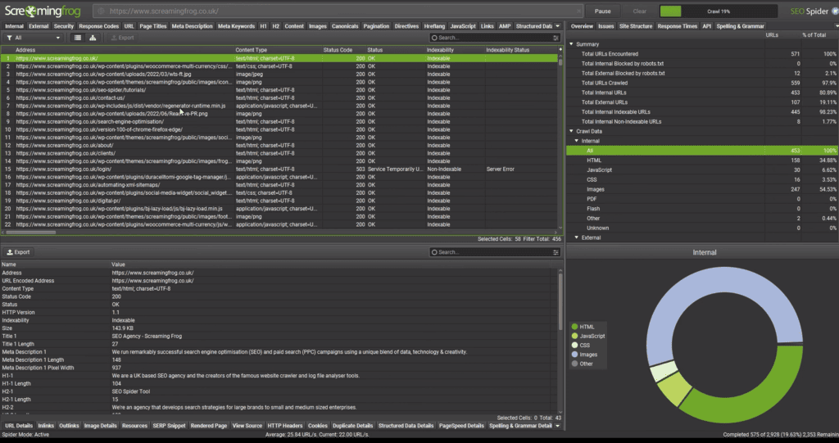Click the Total External URLs summary row
839x443 pixels.
702,102
